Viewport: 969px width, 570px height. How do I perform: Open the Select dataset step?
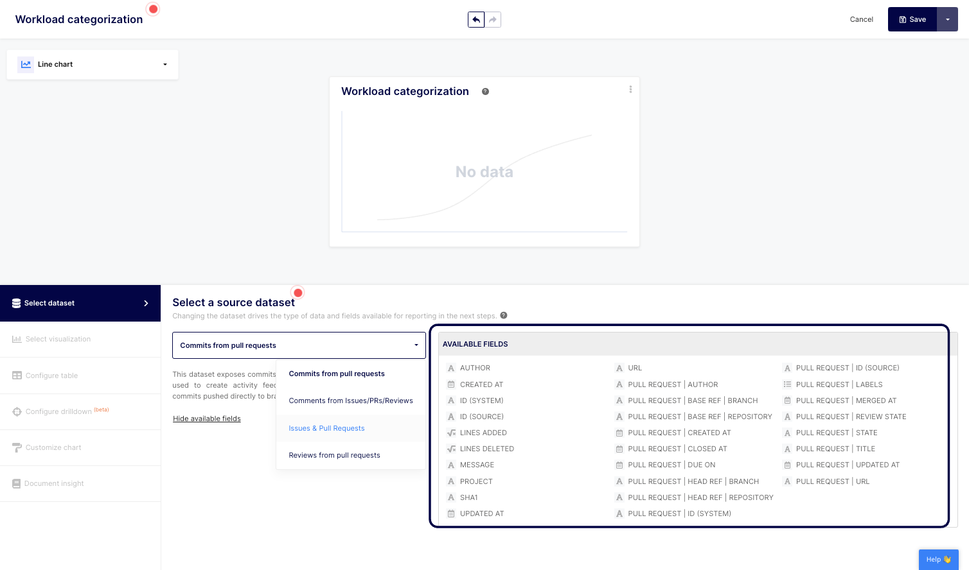point(80,303)
